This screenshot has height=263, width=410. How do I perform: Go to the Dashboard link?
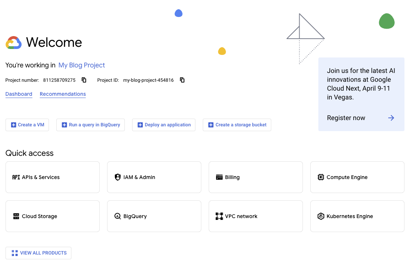(19, 94)
